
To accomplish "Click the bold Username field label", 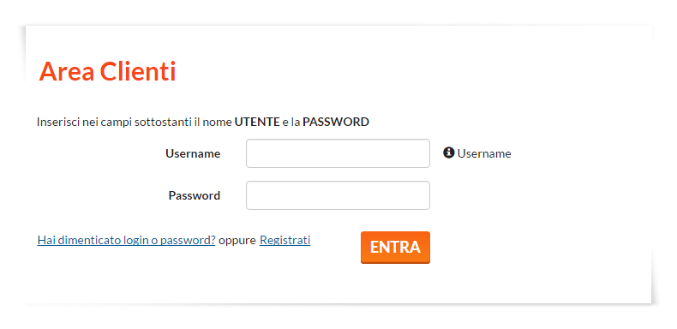I will click(x=193, y=153).
